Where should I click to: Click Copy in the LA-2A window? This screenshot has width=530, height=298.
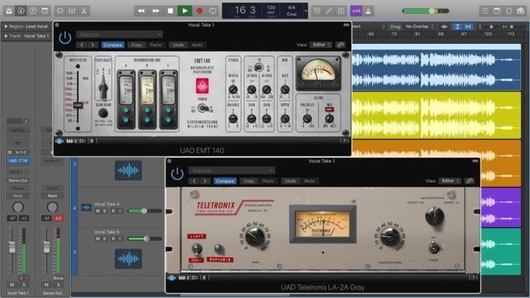tap(249, 181)
